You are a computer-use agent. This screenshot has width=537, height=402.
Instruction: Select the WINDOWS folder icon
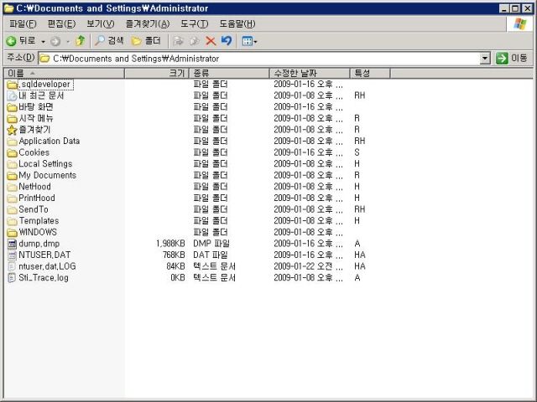12,233
